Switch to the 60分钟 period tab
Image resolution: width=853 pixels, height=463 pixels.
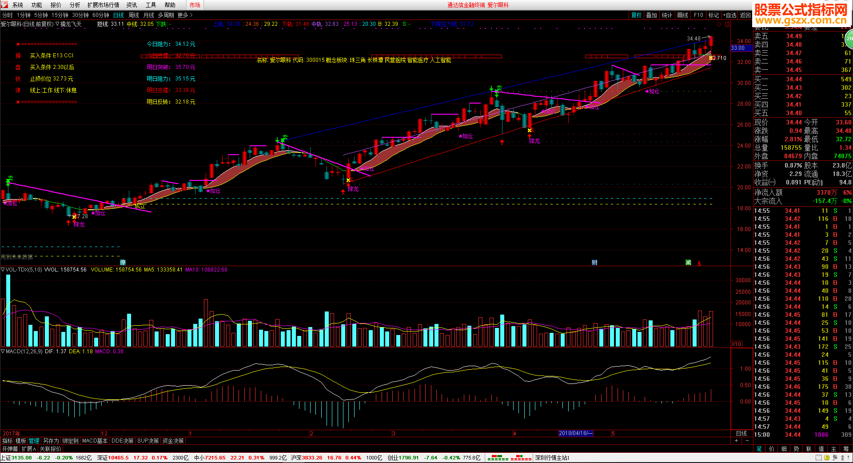coord(101,15)
